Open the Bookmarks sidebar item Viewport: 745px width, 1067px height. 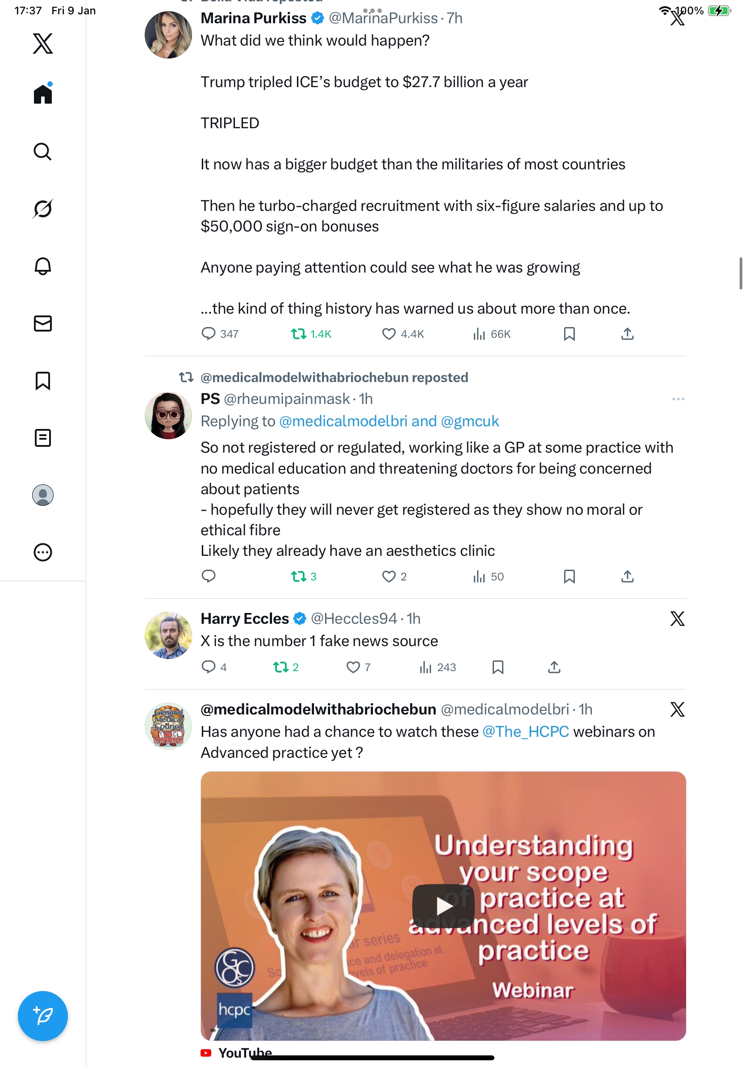pos(43,381)
